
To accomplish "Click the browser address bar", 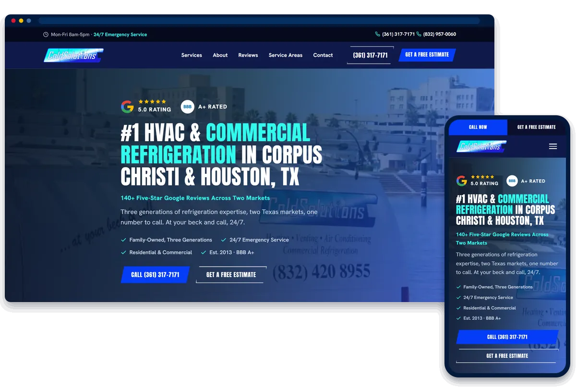I will click(x=259, y=21).
